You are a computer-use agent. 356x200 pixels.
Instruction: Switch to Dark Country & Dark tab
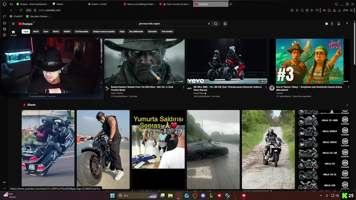pos(175,4)
